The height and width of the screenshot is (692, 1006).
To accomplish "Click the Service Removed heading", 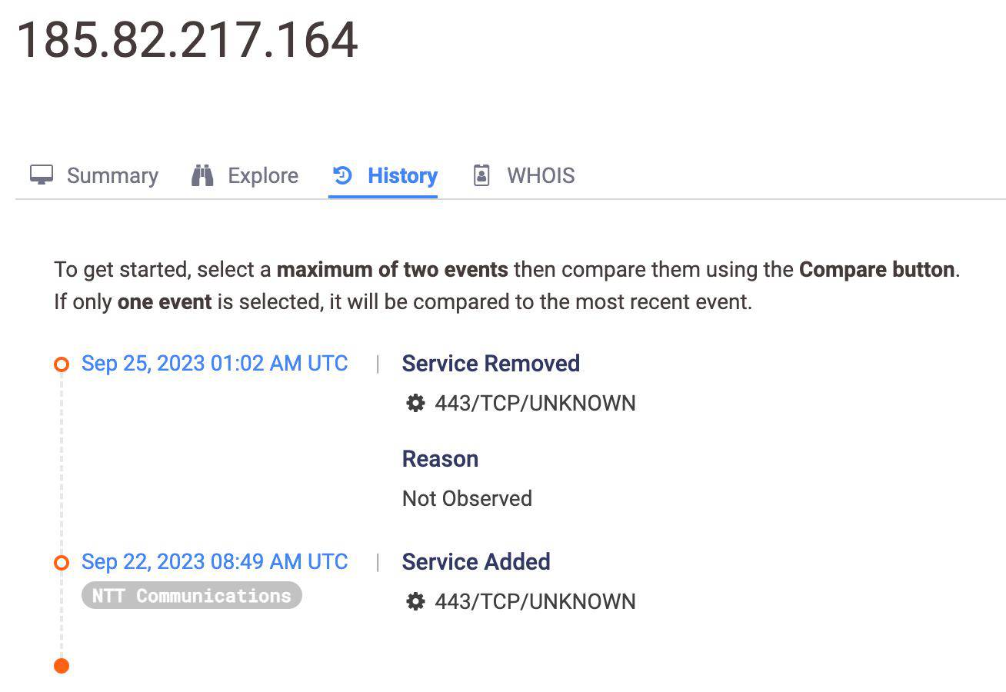I will click(491, 364).
